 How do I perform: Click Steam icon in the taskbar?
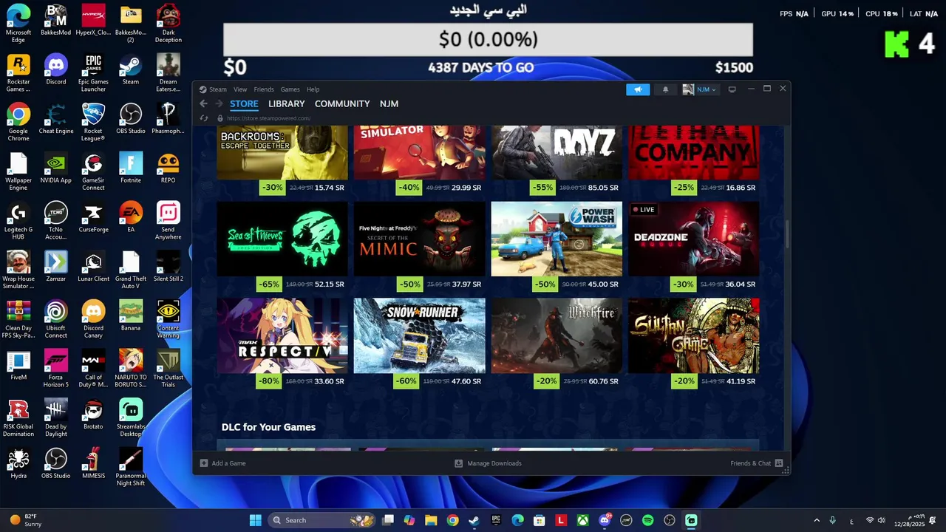(x=474, y=520)
